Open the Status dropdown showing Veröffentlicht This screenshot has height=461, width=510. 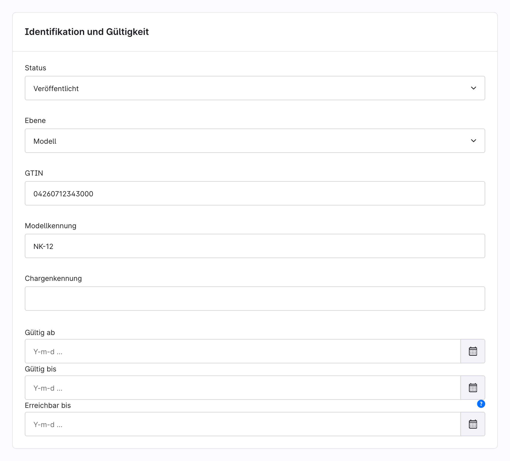point(255,88)
